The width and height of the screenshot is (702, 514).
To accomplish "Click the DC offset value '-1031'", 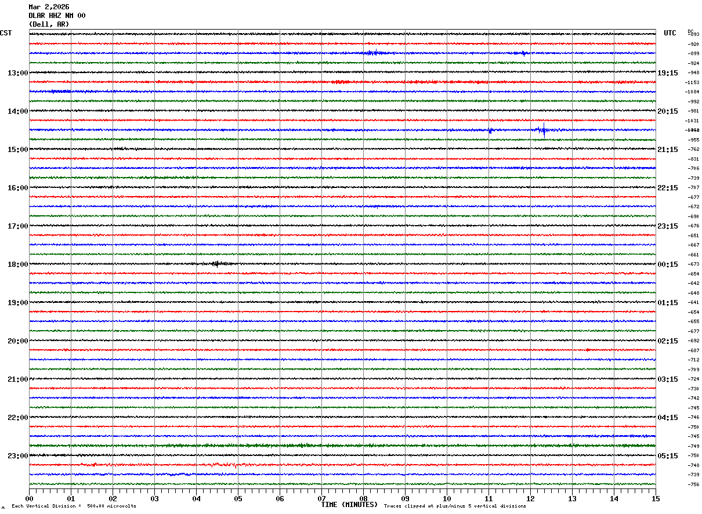I will 693,121.
